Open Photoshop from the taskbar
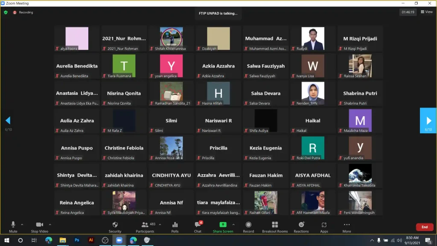The image size is (437, 246). (77, 240)
